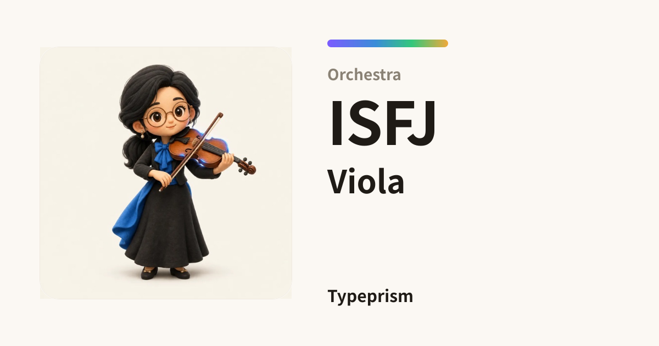Click the rainbow gradient bar

[x=388, y=43]
